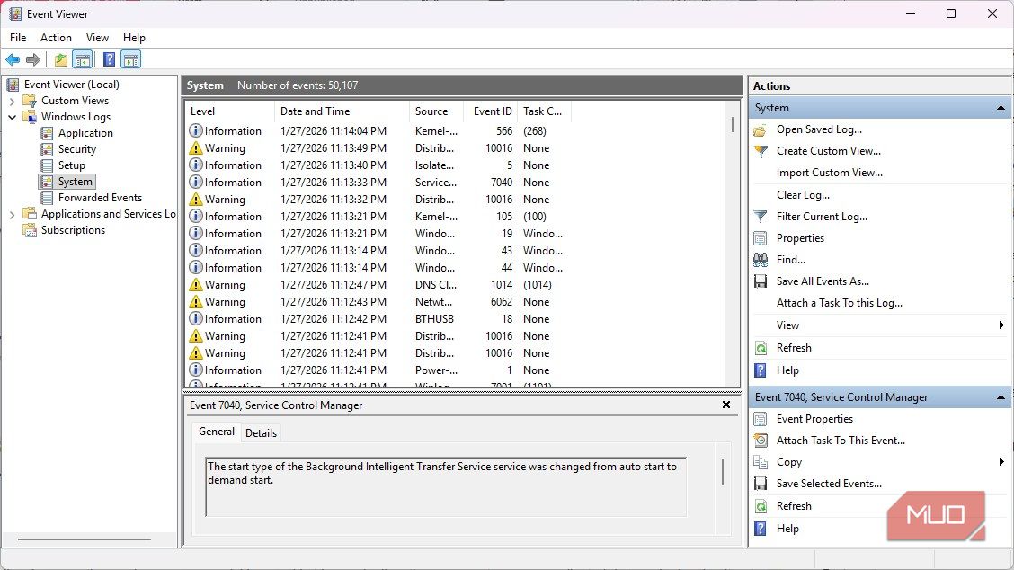Open the View submenu arrow in Actions
This screenshot has height=570, width=1014.
click(x=1001, y=325)
